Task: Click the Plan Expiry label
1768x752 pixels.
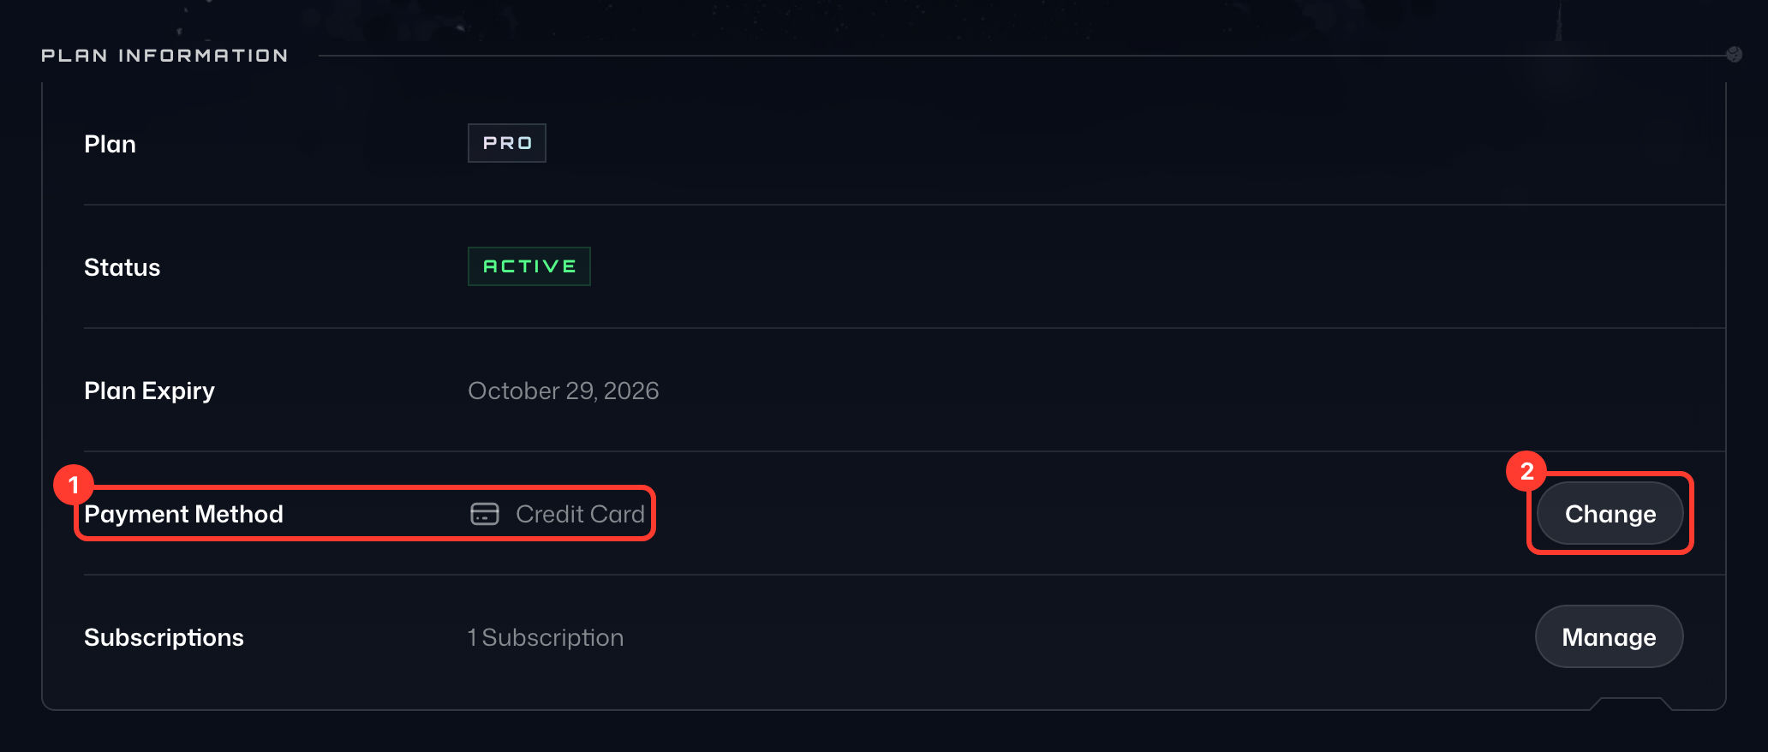Action: [149, 391]
